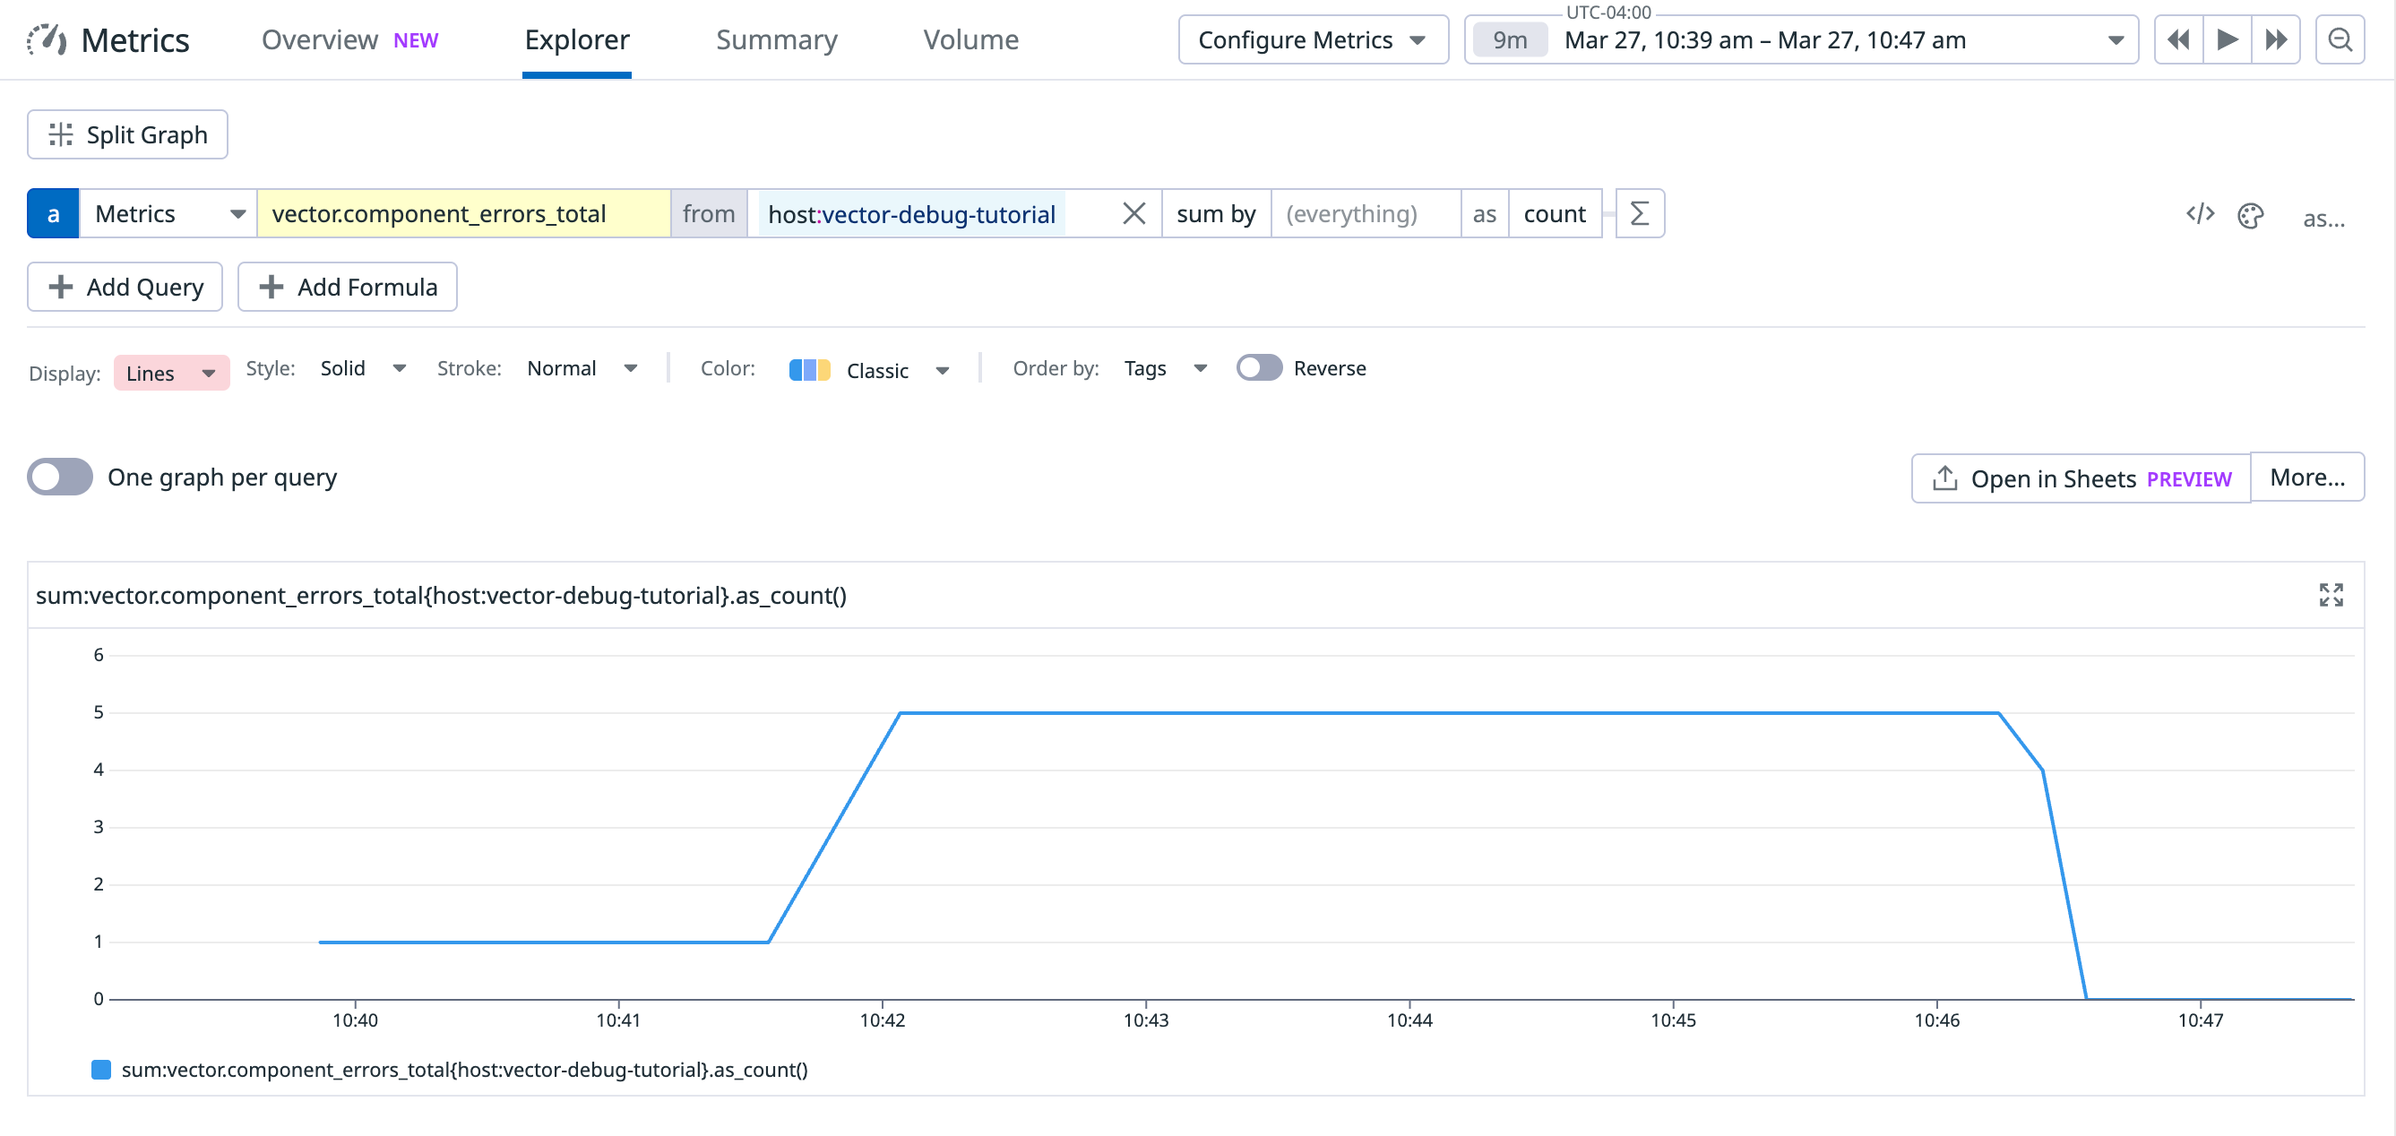Click the Classic color palette swatch
The image size is (2396, 1136).
click(x=809, y=370)
